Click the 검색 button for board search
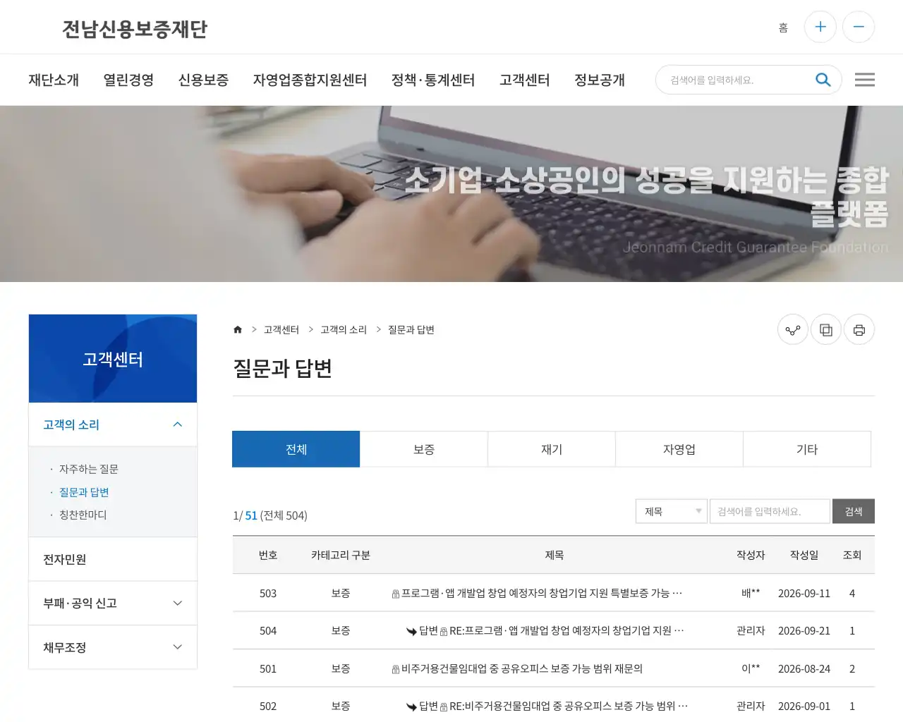Viewport: 903px width, 722px height. coord(854,511)
